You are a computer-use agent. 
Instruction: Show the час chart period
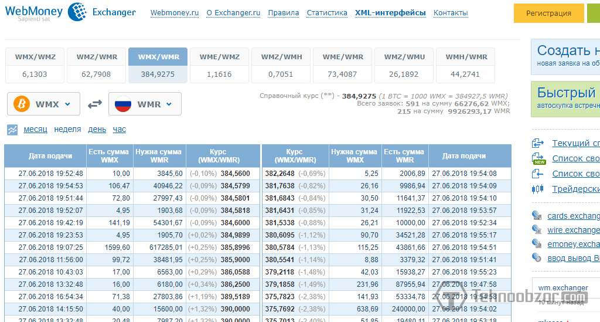[x=120, y=130]
